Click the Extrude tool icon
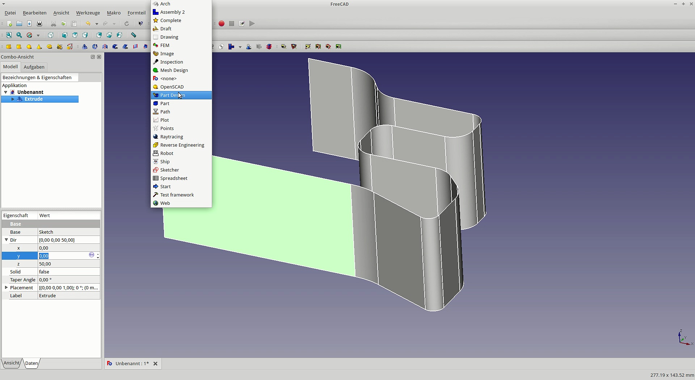The width and height of the screenshot is (695, 380). coord(85,47)
